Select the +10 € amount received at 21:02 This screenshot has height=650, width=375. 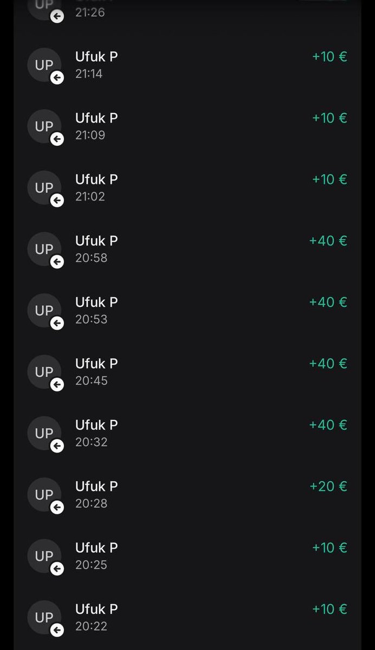[329, 179]
